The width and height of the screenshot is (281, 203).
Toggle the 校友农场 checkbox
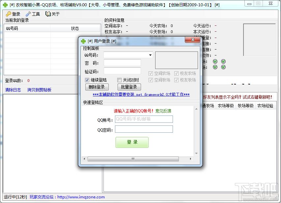coord(177,73)
